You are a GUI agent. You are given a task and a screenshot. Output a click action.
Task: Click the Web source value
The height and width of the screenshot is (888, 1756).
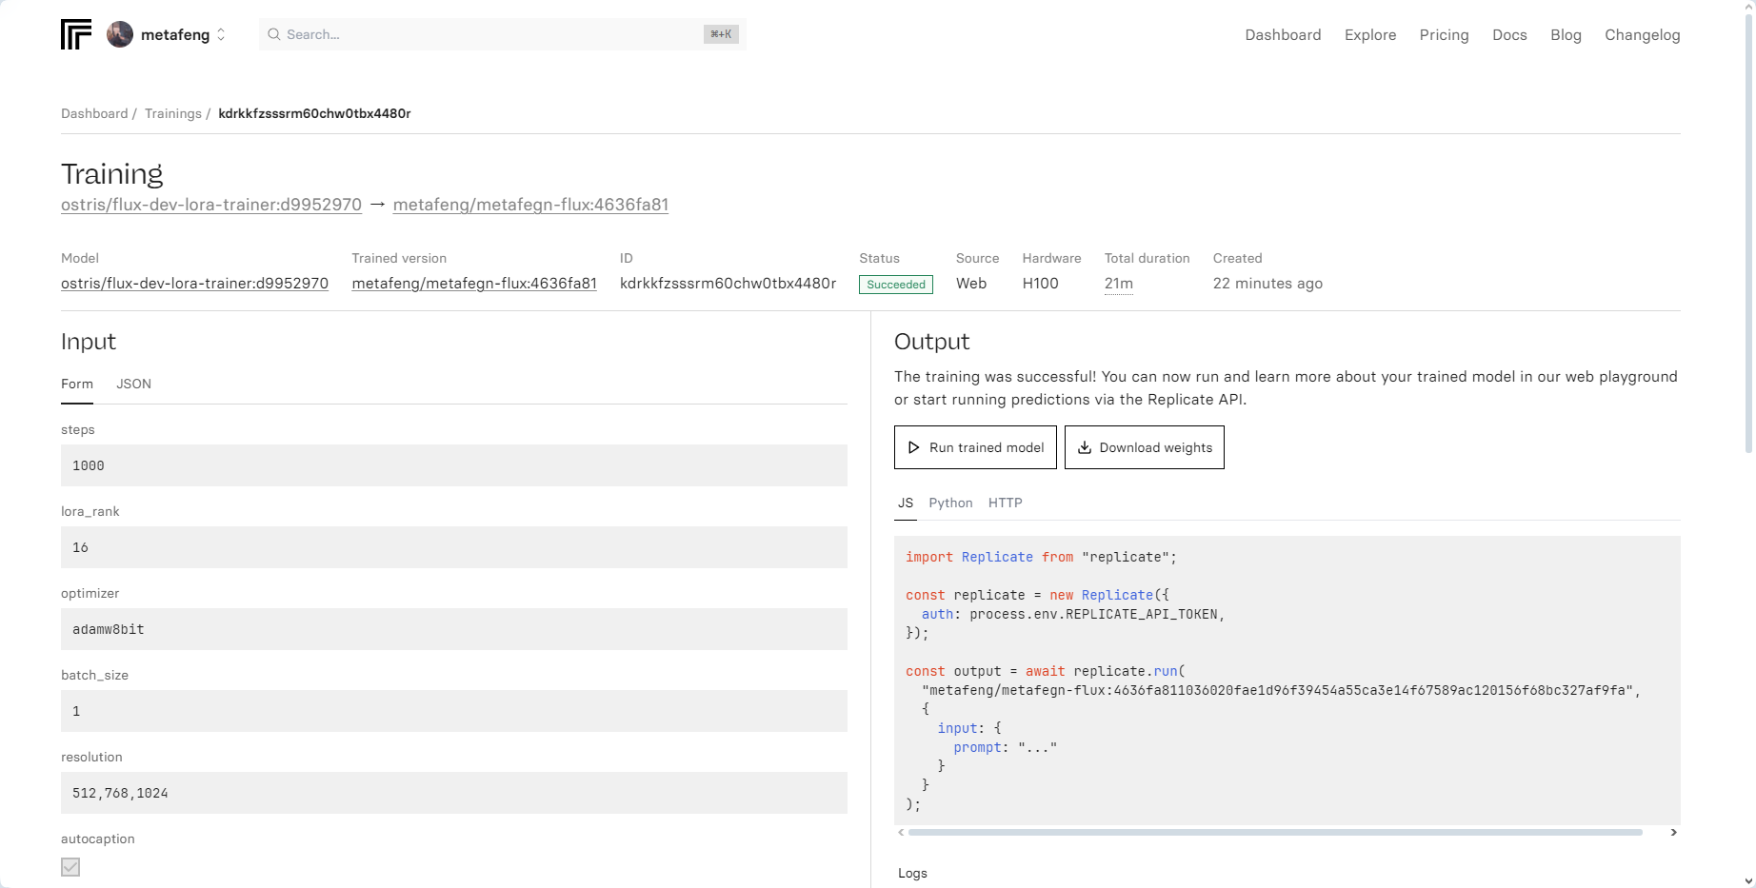[971, 284]
